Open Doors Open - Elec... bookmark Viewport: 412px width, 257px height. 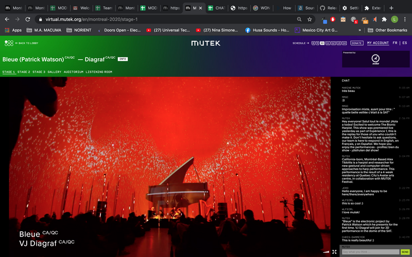(119, 30)
